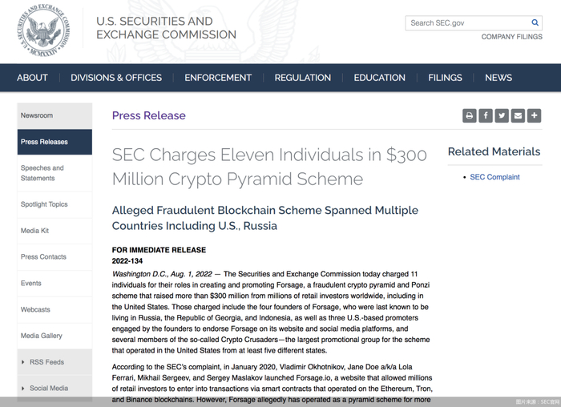Go to the Filings nav item
This screenshot has height=407, width=561.
click(445, 78)
